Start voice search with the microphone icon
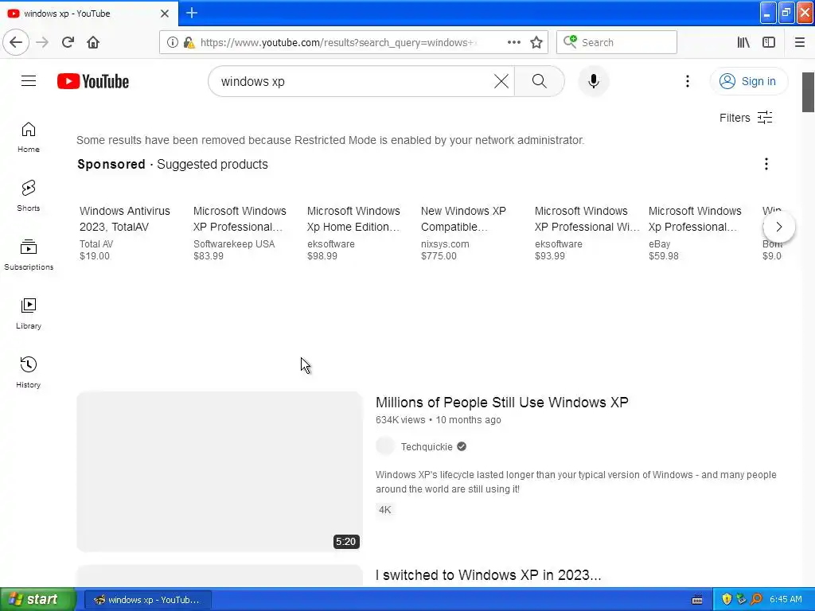This screenshot has width=815, height=611. 593,81
